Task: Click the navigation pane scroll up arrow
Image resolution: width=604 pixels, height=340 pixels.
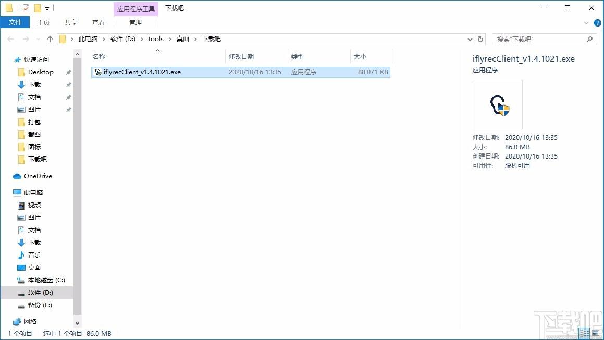Action: (78, 54)
